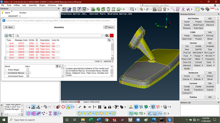This screenshot has width=220, height=123.
Task: Click the Message Code column header
Action: click(21, 40)
